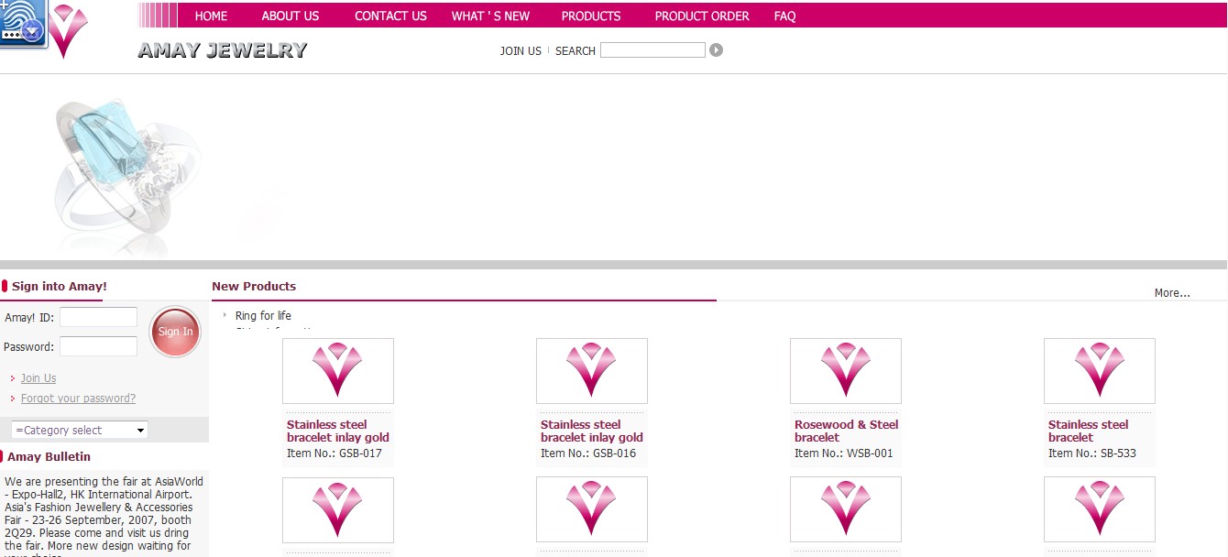This screenshot has height=557, width=1228.
Task: Click Forgot your password? link
Action: pos(78,399)
